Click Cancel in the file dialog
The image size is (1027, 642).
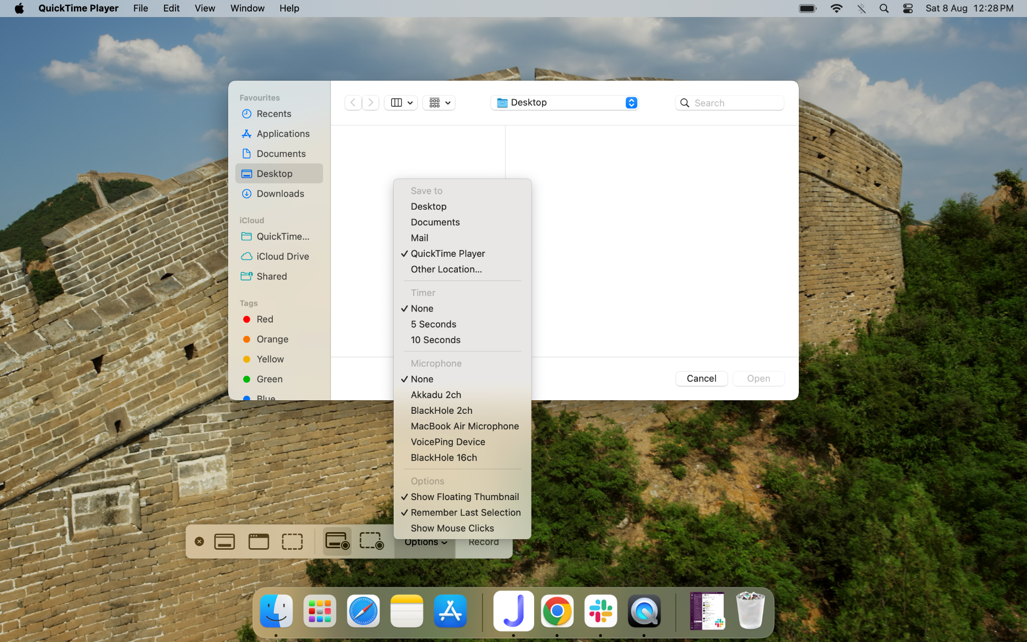pos(701,379)
